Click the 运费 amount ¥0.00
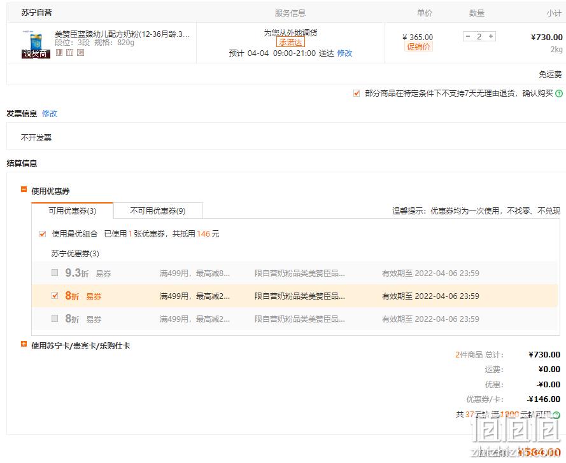This screenshot has height=463, width=566. pos(549,370)
